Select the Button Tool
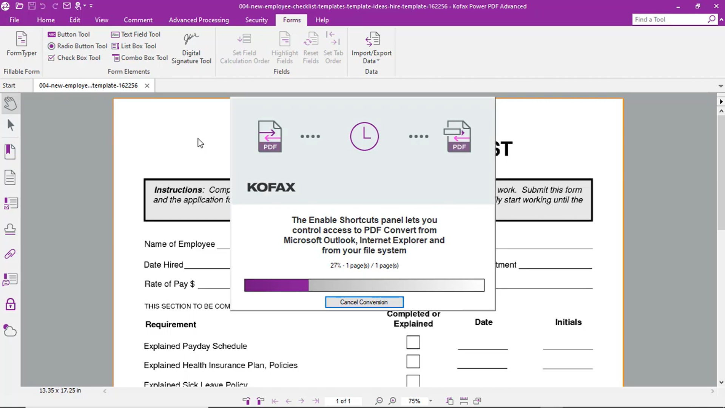 coord(69,34)
